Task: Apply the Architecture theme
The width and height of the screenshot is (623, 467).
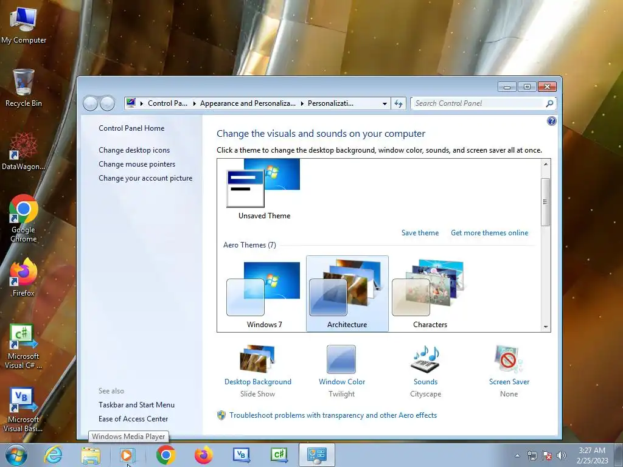Action: click(347, 294)
